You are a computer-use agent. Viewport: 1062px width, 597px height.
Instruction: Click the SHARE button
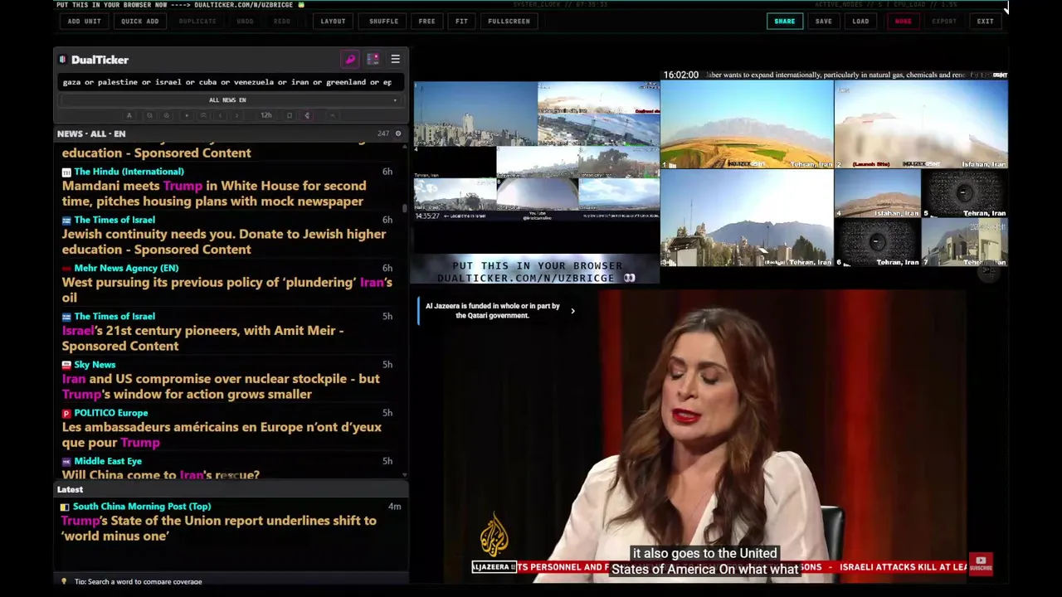(785, 21)
